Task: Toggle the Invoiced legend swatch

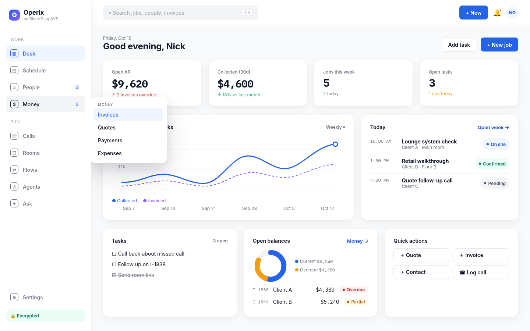Action: 145,201
